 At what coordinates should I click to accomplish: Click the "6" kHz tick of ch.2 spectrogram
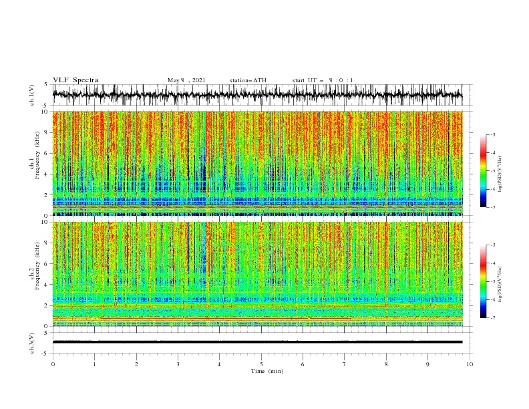pyautogui.click(x=47, y=264)
